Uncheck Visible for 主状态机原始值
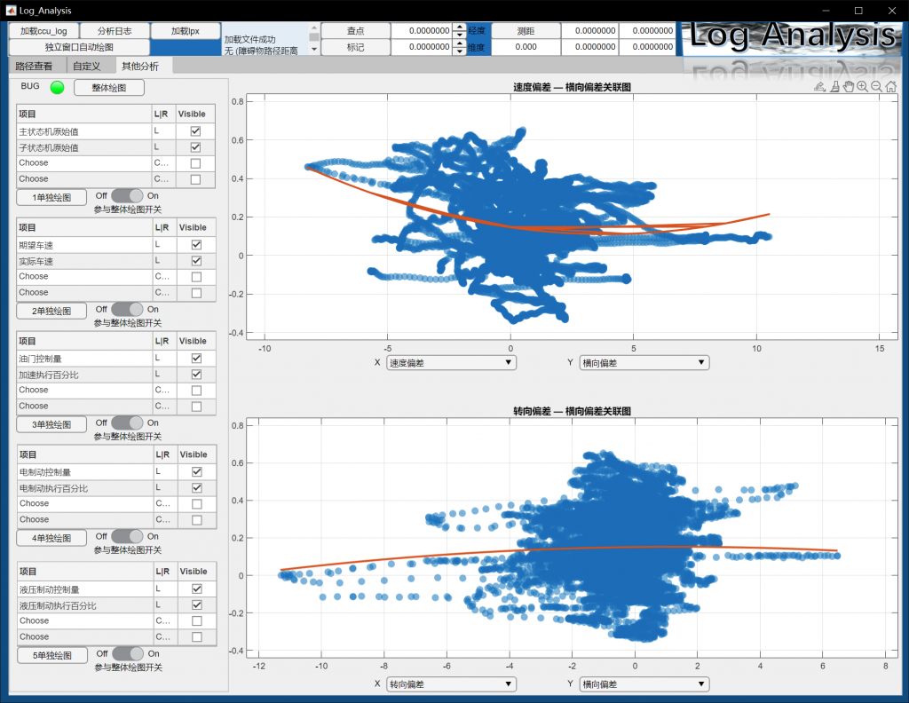The image size is (909, 703). click(196, 131)
